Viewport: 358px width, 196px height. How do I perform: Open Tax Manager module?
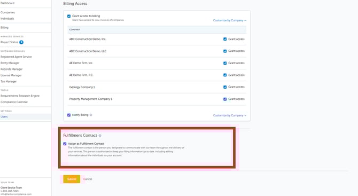pos(9,82)
